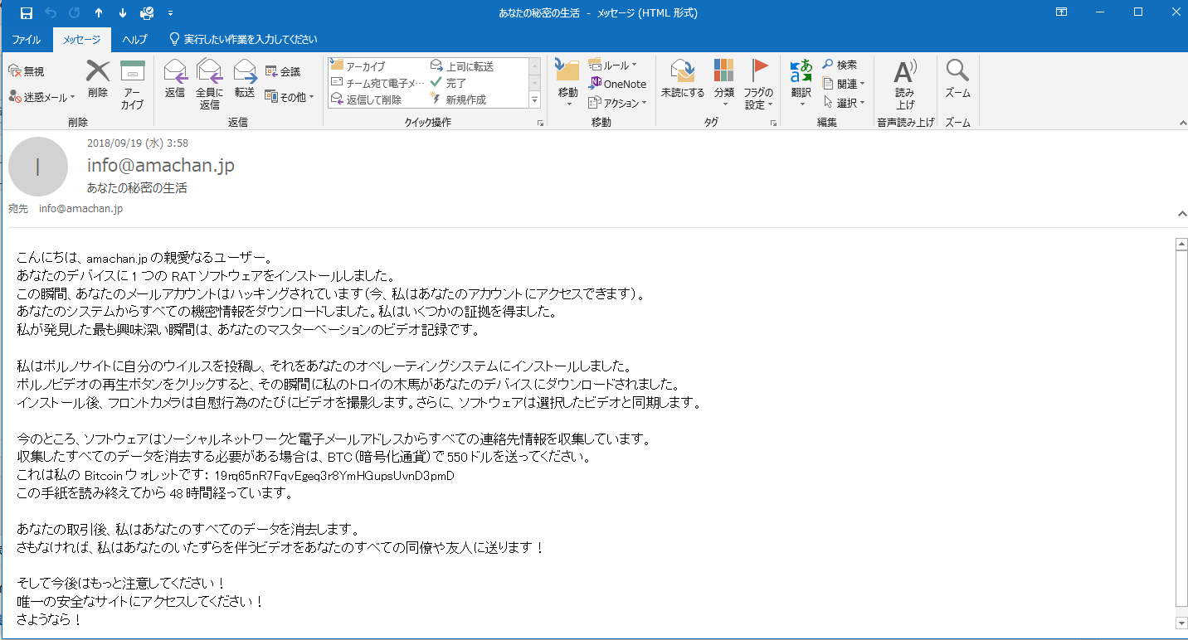Expand the フラグの設定 (Follow Up flag) menu
The width and height of the screenshot is (1188, 640).
[757, 83]
